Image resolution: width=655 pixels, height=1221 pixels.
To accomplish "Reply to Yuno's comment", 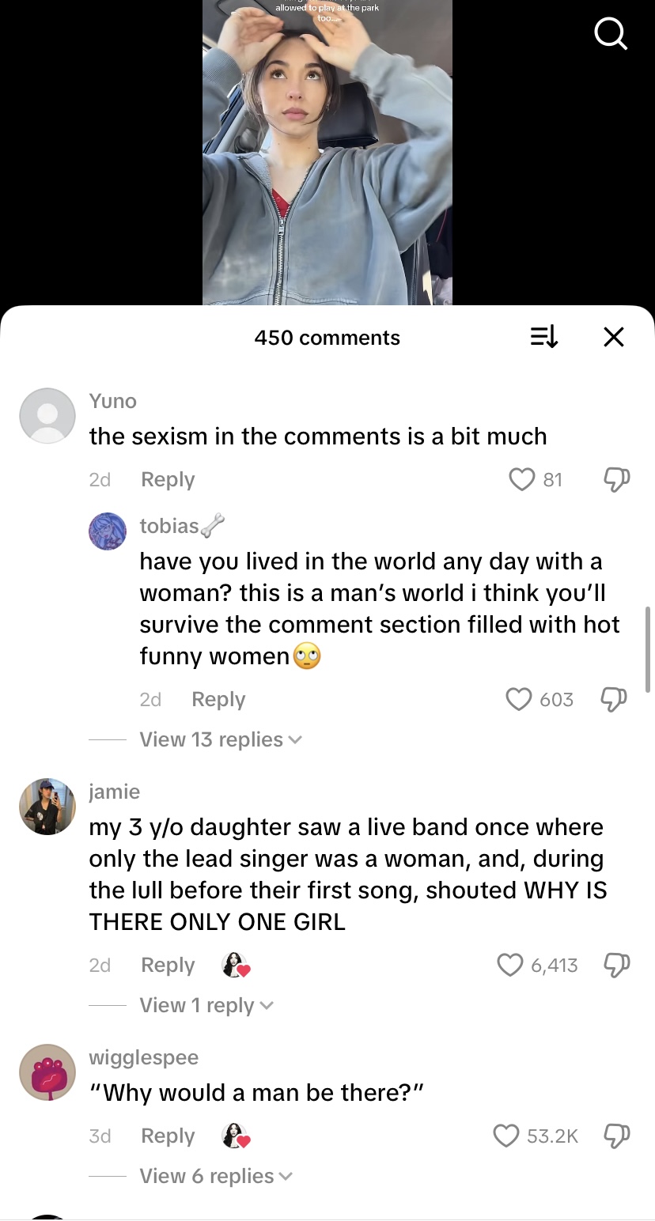I will point(167,479).
